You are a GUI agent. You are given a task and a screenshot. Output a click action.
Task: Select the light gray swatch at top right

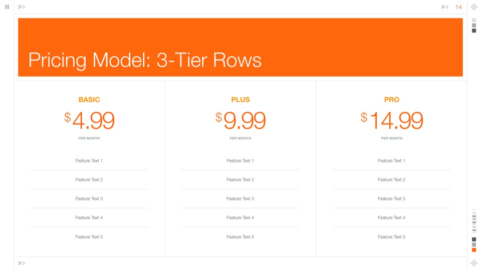click(x=474, y=20)
